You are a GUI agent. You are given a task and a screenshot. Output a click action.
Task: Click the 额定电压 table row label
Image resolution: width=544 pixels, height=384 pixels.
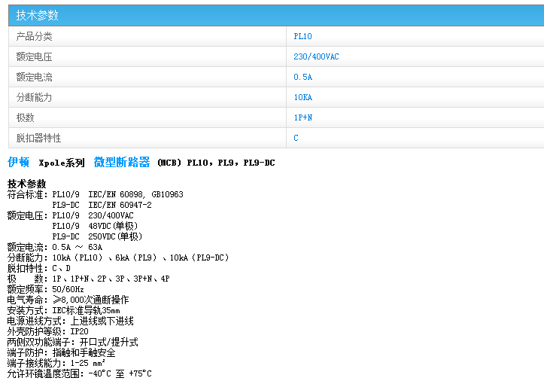click(x=35, y=56)
